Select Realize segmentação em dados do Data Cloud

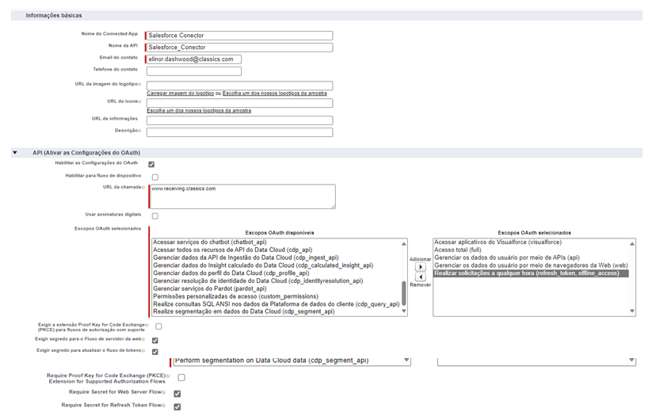pos(244,311)
